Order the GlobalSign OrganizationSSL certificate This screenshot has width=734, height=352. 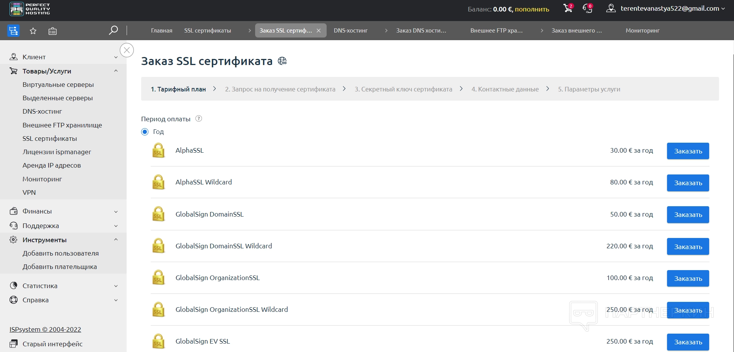[688, 279]
